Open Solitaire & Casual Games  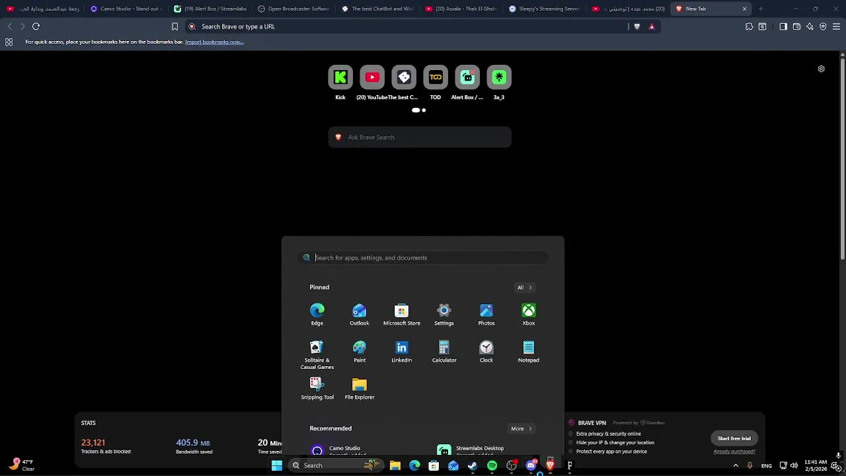pyautogui.click(x=317, y=355)
